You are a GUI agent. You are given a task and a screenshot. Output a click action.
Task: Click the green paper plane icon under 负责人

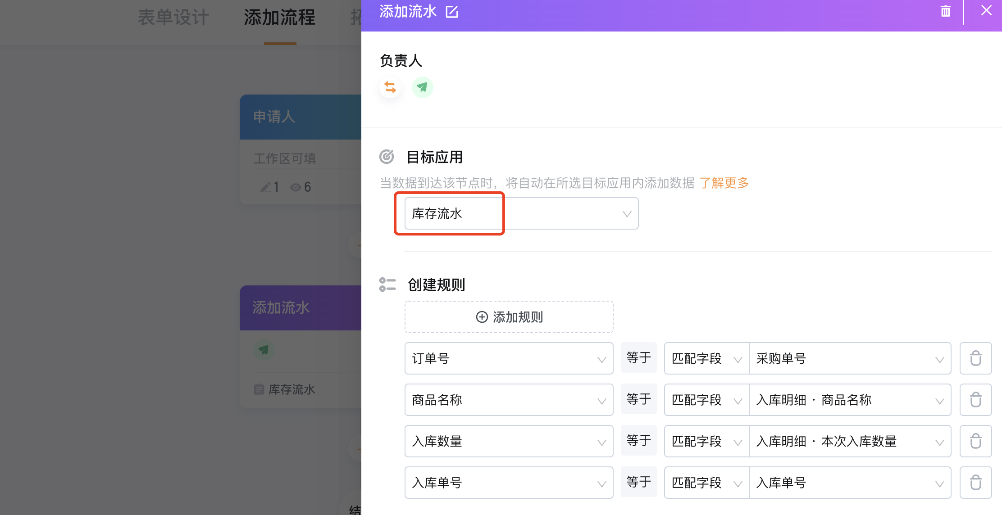(422, 87)
